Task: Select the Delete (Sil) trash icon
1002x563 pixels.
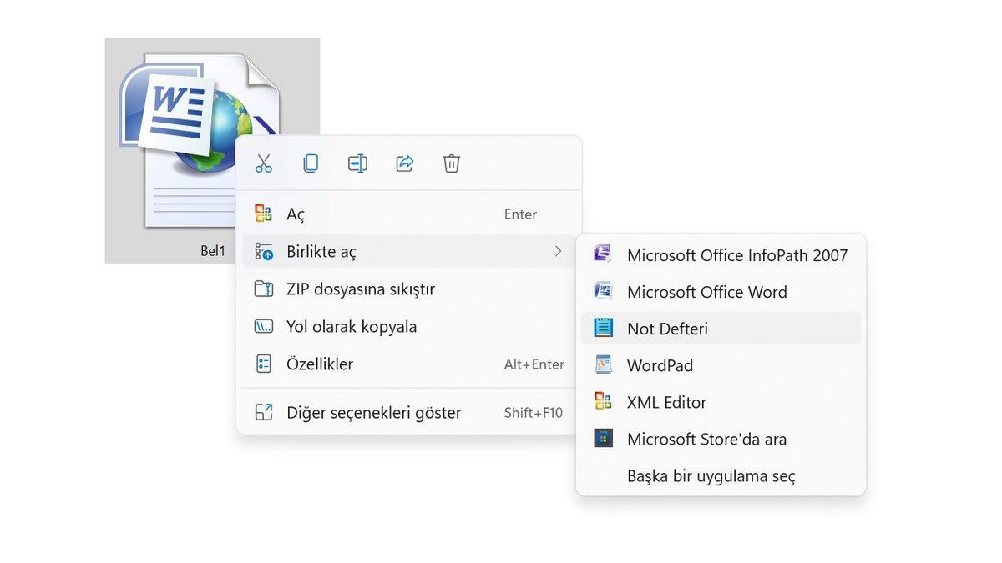Action: (x=452, y=163)
